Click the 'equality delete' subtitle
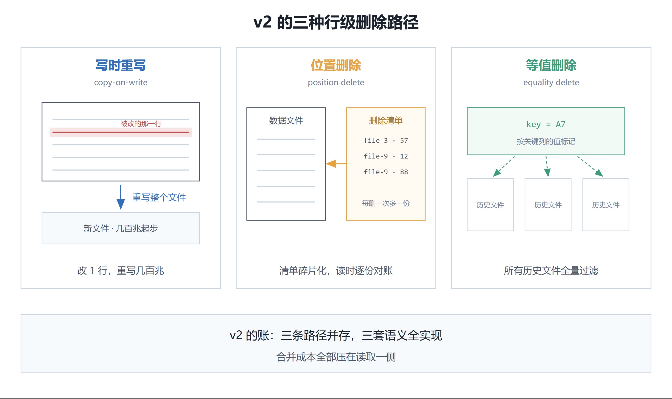672x399 pixels. click(x=551, y=82)
